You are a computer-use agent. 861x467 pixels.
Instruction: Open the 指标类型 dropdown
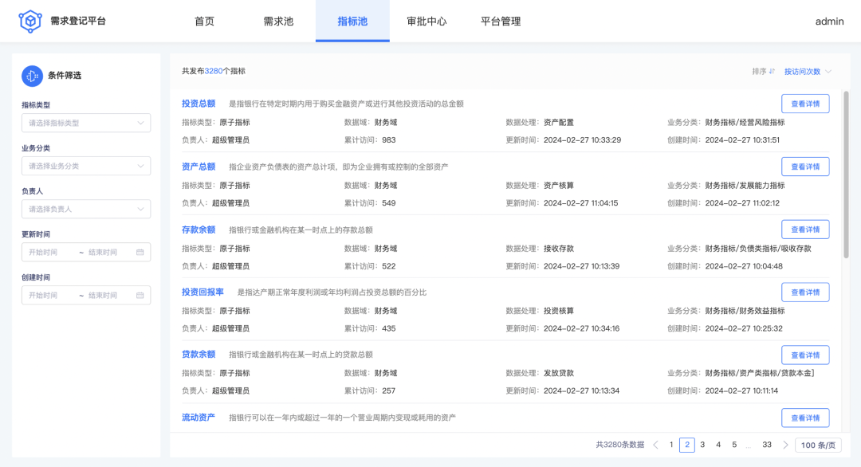pos(86,123)
